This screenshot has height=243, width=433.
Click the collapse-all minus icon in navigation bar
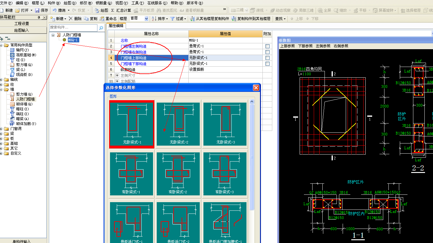pyautogui.click(x=8, y=39)
